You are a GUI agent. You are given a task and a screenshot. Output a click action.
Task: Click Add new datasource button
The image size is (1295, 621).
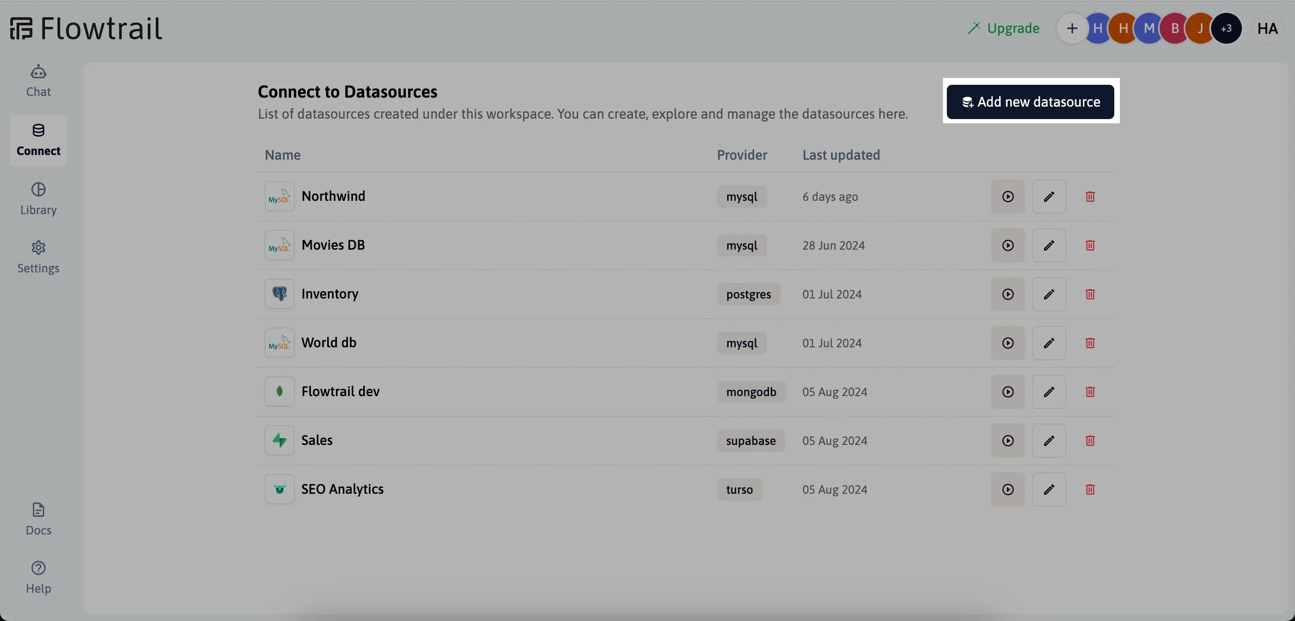(x=1030, y=102)
